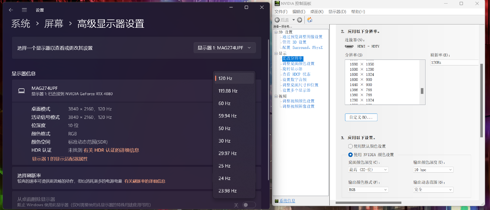Open output color depth 10 bpc dropdown
Viewport: 490px width, 210px height.
point(433,170)
